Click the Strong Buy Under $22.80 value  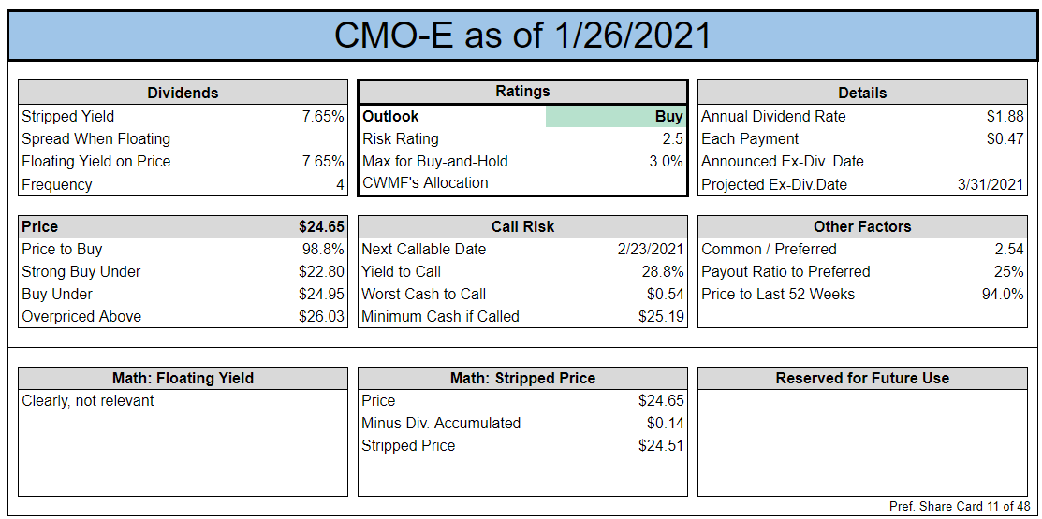pos(322,272)
